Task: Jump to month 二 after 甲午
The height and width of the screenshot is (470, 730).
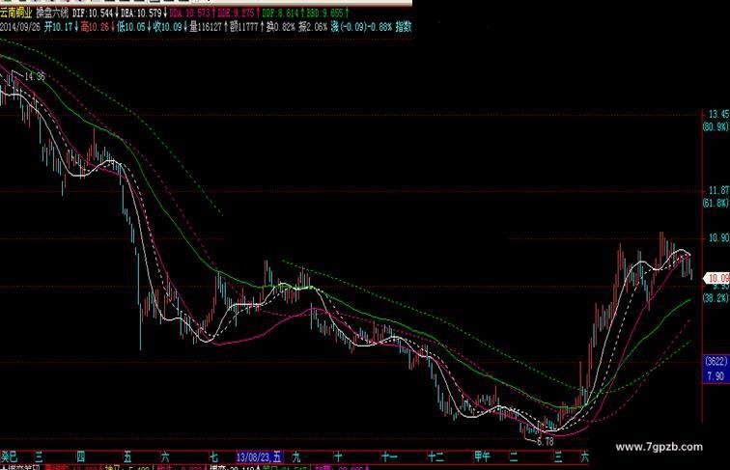Action: 514,456
